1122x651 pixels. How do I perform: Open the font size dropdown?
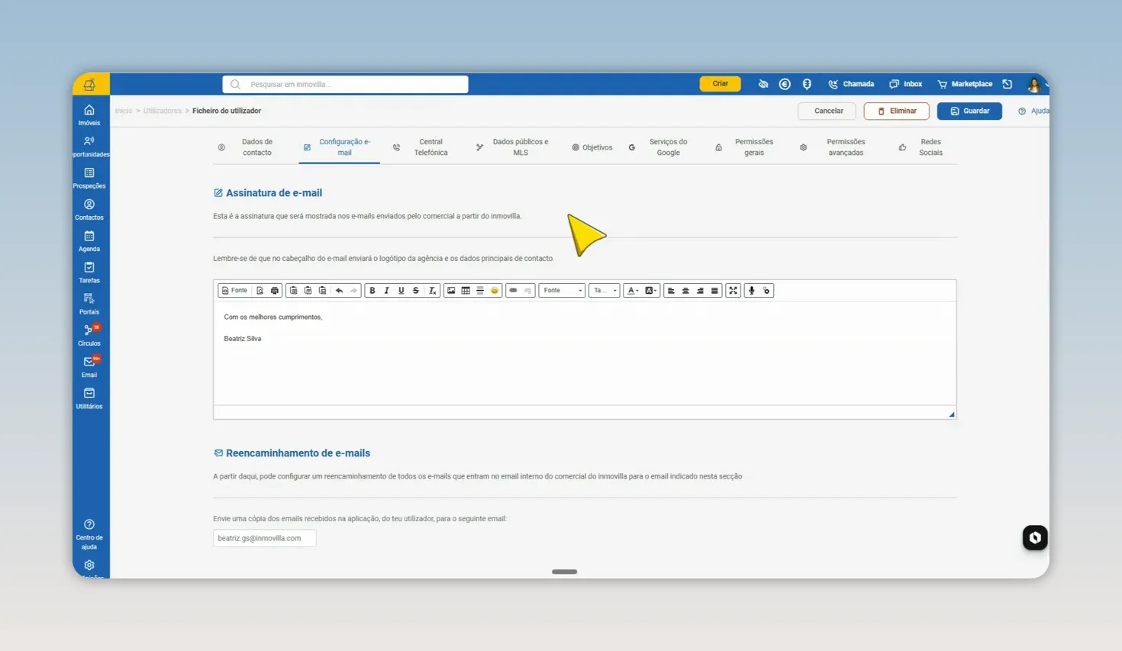click(x=604, y=291)
